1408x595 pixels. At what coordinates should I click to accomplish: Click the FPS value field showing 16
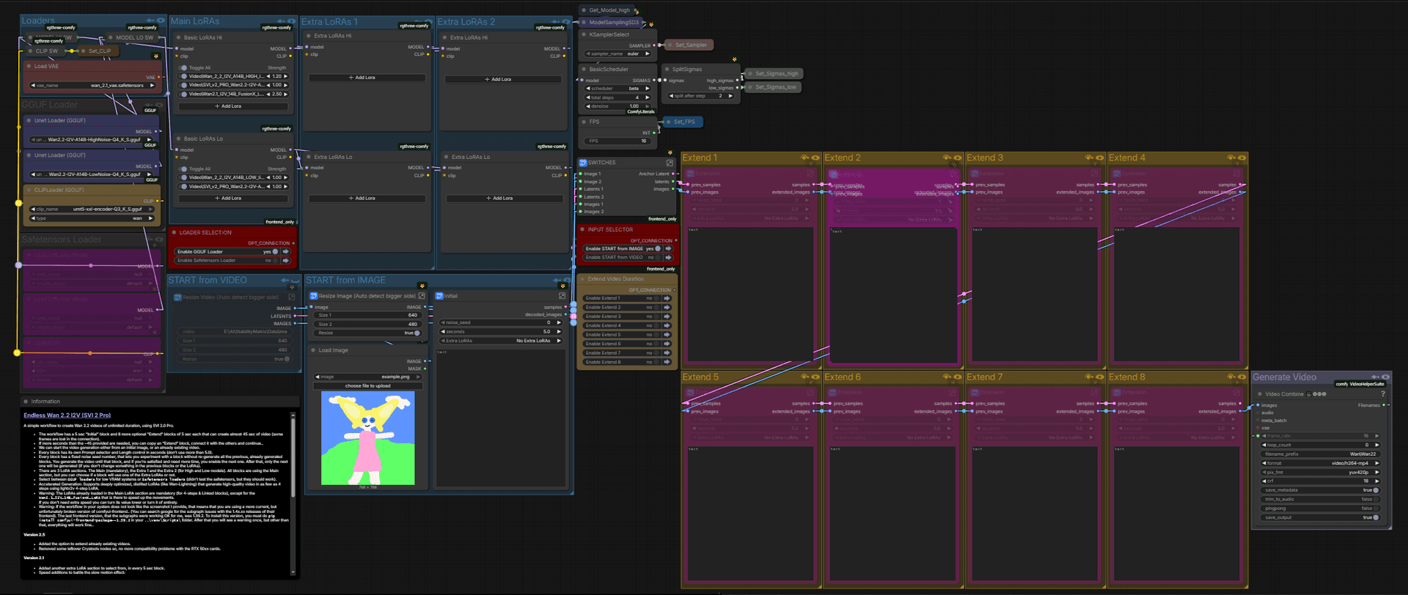point(617,141)
